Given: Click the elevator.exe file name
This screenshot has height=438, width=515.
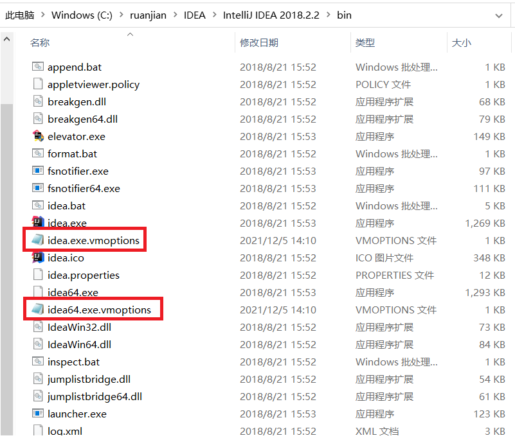Looking at the screenshot, I should point(77,136).
